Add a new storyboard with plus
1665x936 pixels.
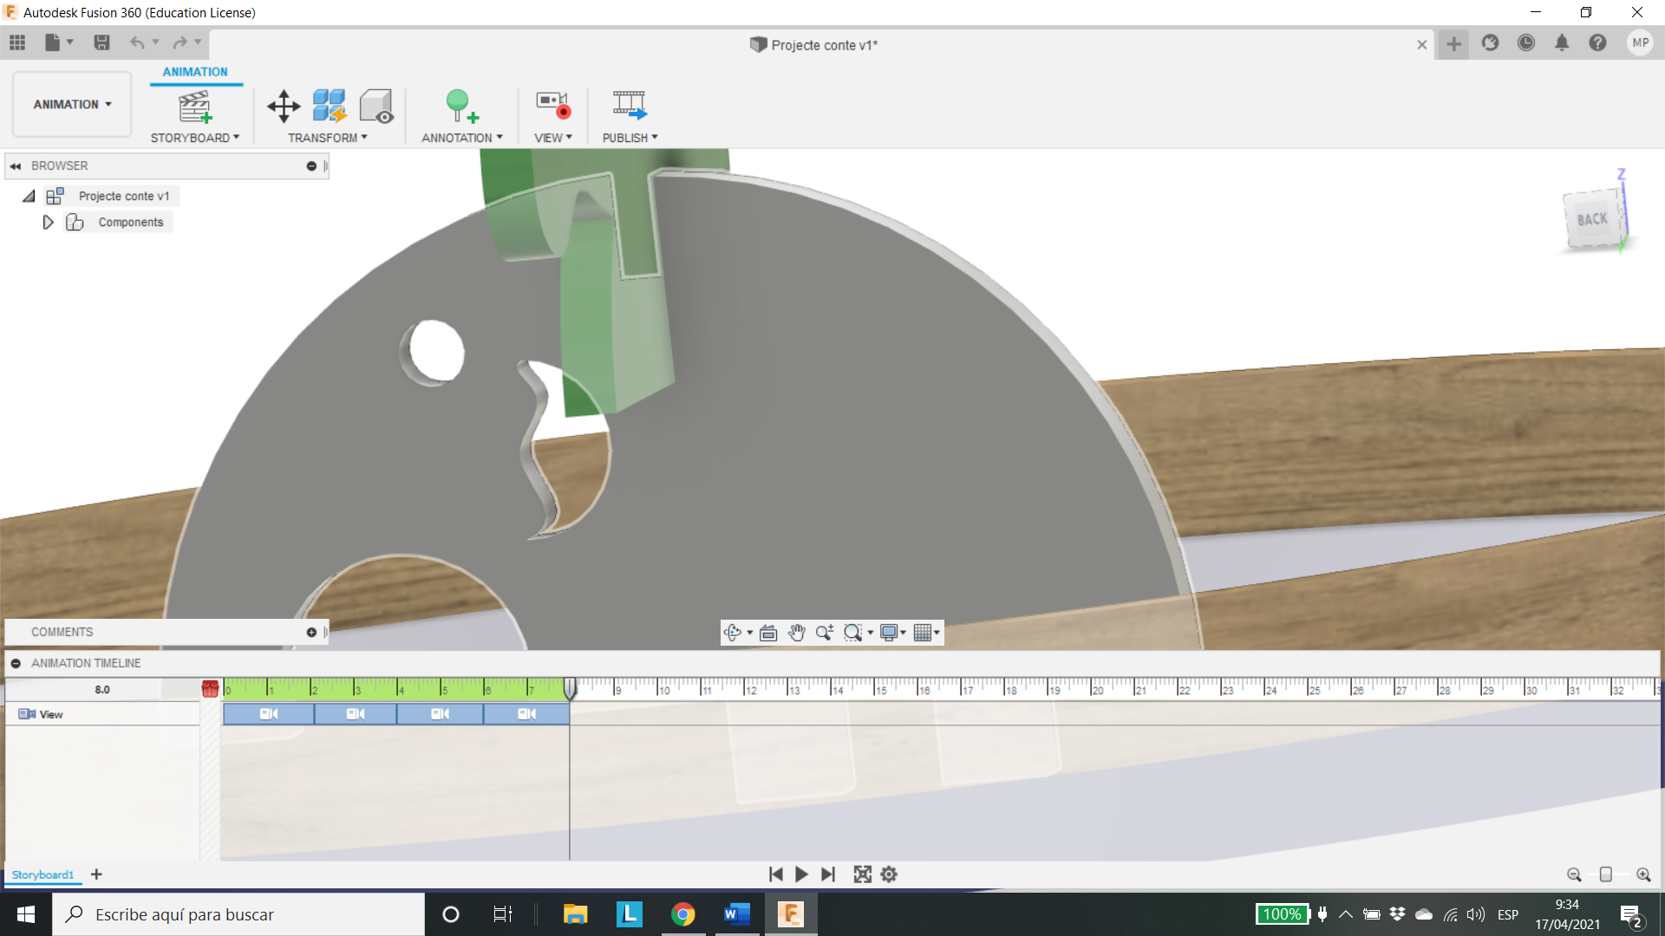tap(96, 874)
